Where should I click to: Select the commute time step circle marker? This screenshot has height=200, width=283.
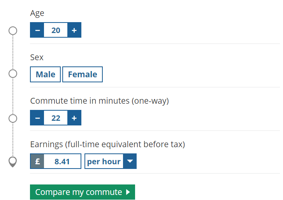(13, 118)
